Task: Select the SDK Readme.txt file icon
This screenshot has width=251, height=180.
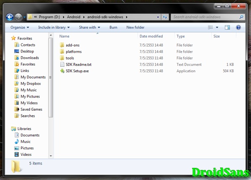Action: (62, 64)
